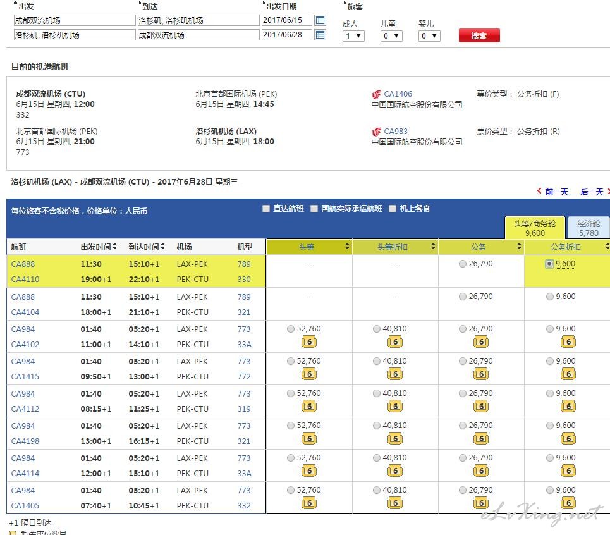
Task: Open aircraft type 33A for CA4102
Action: (244, 345)
